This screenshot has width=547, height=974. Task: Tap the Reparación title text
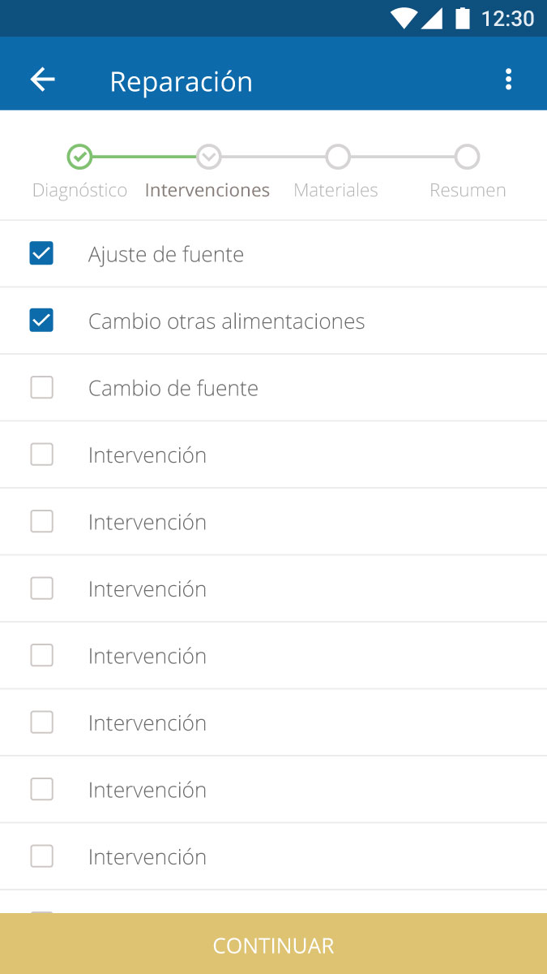coord(182,82)
